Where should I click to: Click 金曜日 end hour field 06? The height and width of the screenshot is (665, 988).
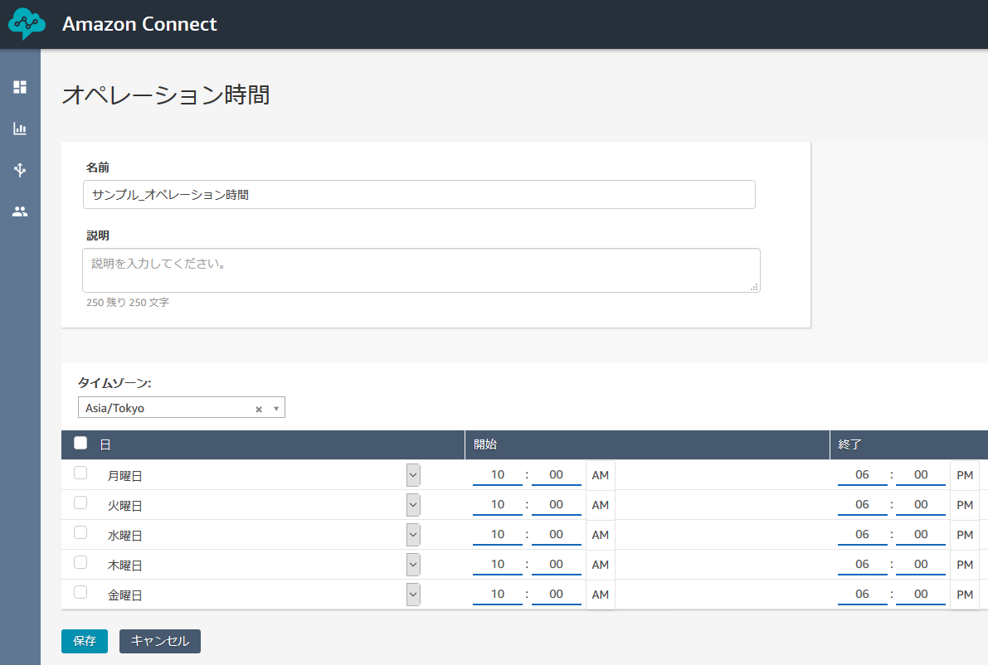pyautogui.click(x=862, y=594)
